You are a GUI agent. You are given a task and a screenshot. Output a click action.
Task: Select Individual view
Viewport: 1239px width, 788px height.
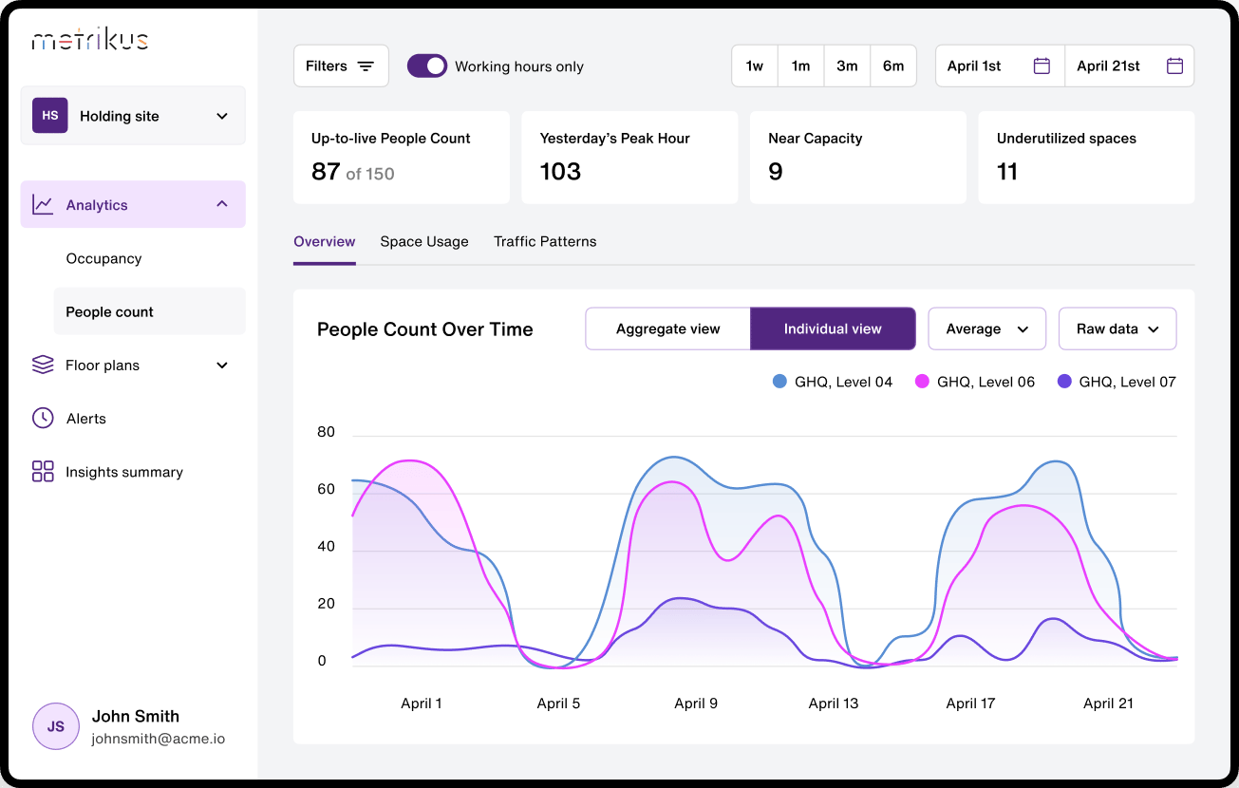point(833,328)
